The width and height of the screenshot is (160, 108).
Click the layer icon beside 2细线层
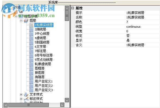click(x=31, y=29)
